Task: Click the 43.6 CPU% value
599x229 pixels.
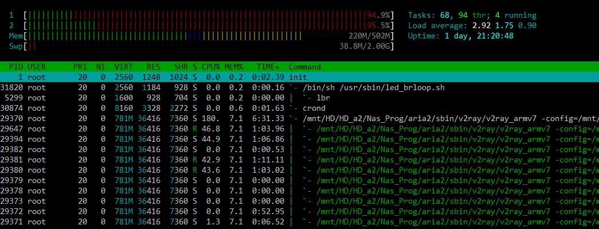Action: click(212, 170)
